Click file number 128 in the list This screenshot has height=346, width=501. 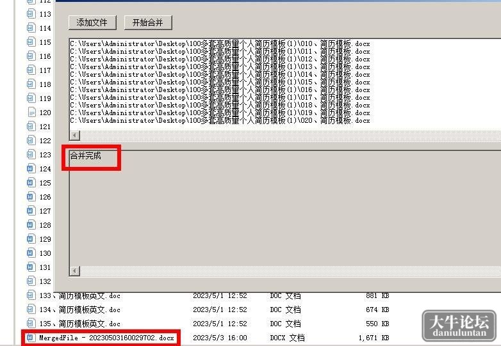[x=45, y=225]
